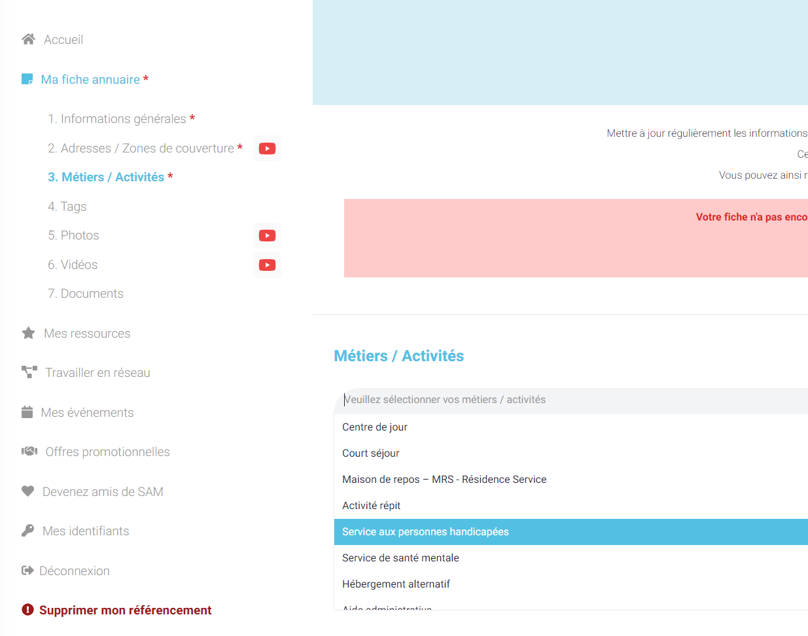The image size is (808, 636).
Task: Select "Hébergement alternatif" in the list
Action: click(x=396, y=584)
